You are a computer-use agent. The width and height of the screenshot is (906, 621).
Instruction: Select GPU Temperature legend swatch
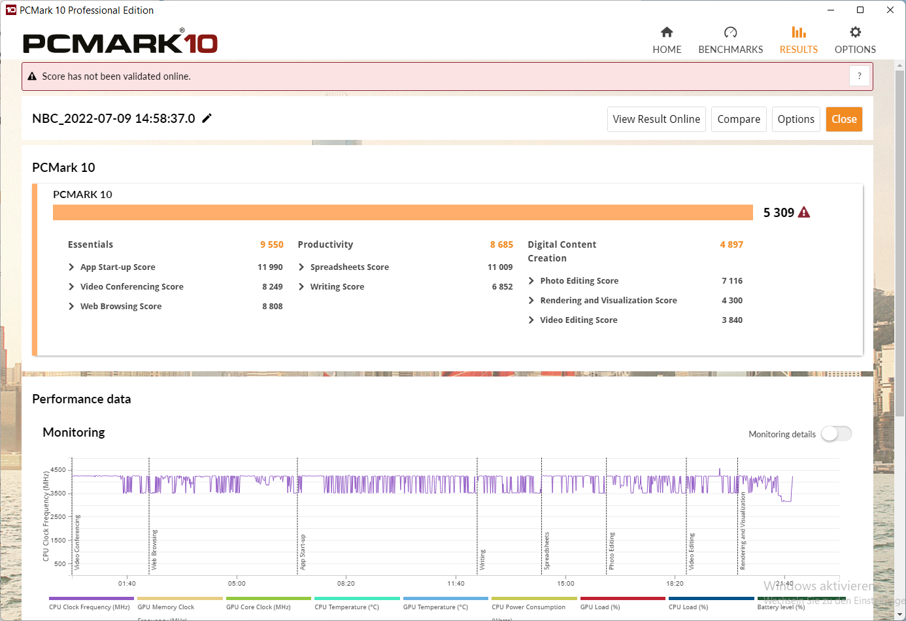click(446, 598)
